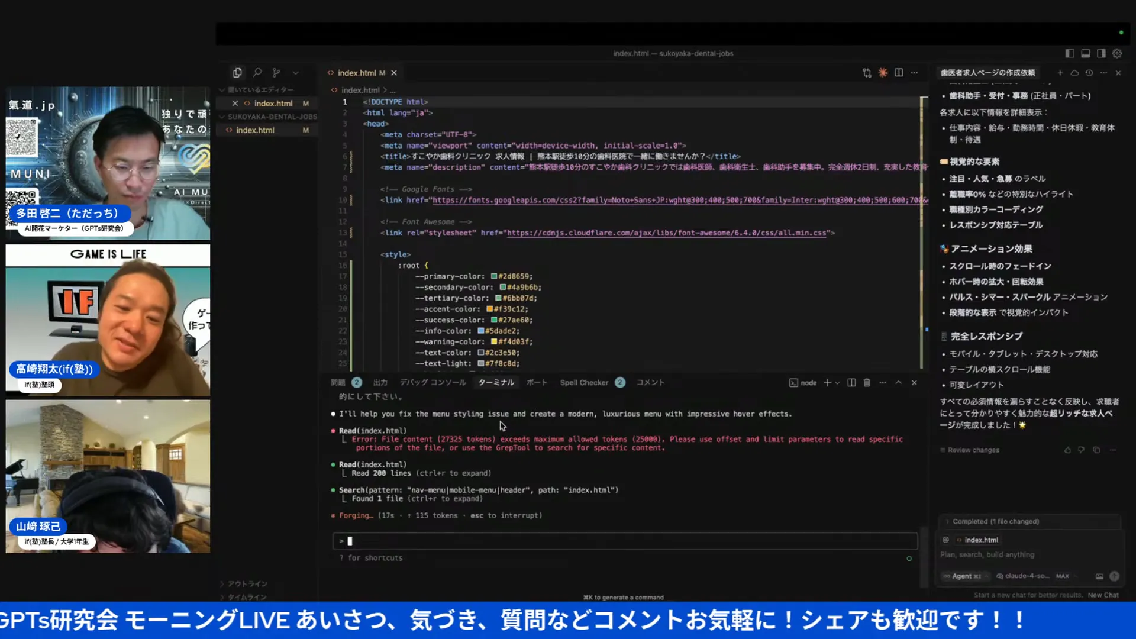Click the primary-color #2d8659 swatch
This screenshot has width=1136, height=639.
494,276
